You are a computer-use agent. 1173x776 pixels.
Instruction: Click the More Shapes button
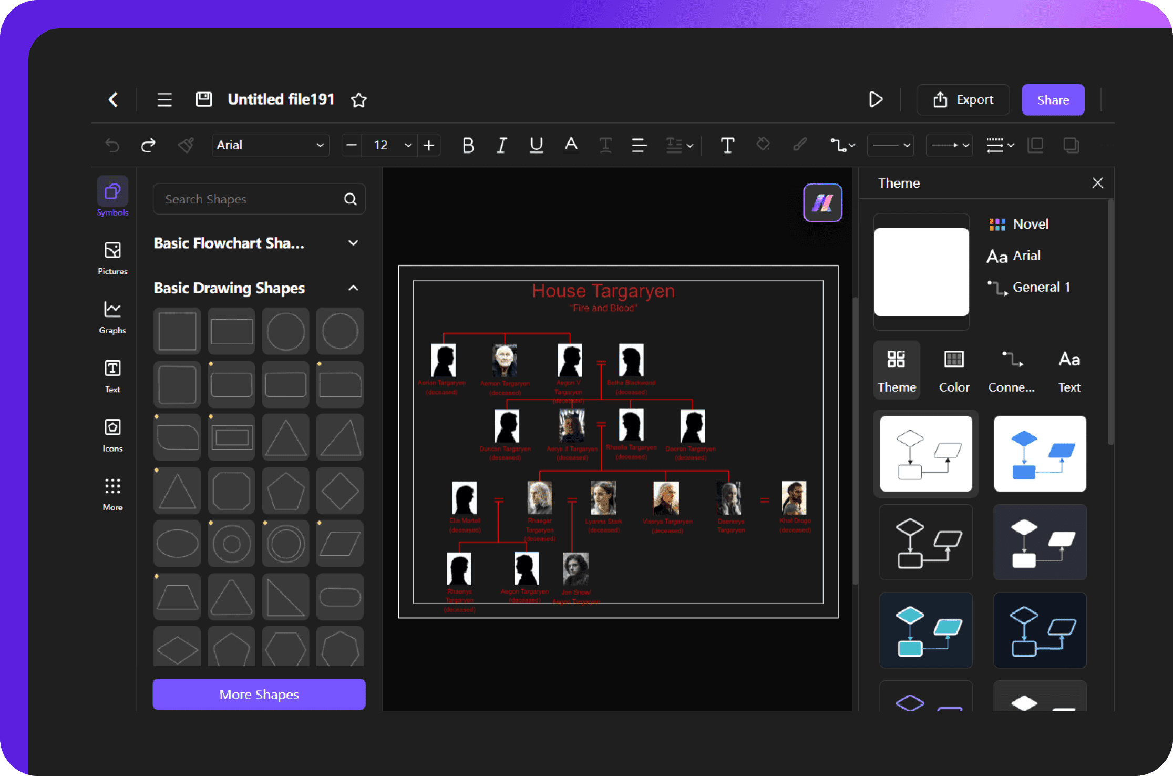tap(259, 695)
